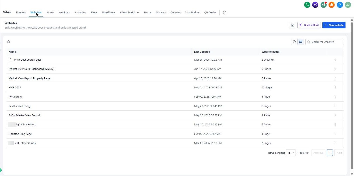Go to the Webinars tab
Screen dimensions: 354x176
(x=64, y=13)
